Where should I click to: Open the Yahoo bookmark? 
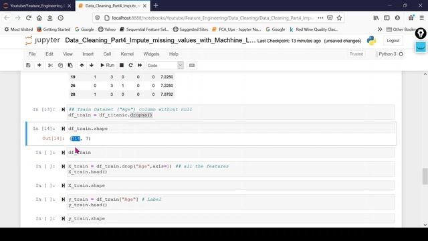(x=107, y=29)
